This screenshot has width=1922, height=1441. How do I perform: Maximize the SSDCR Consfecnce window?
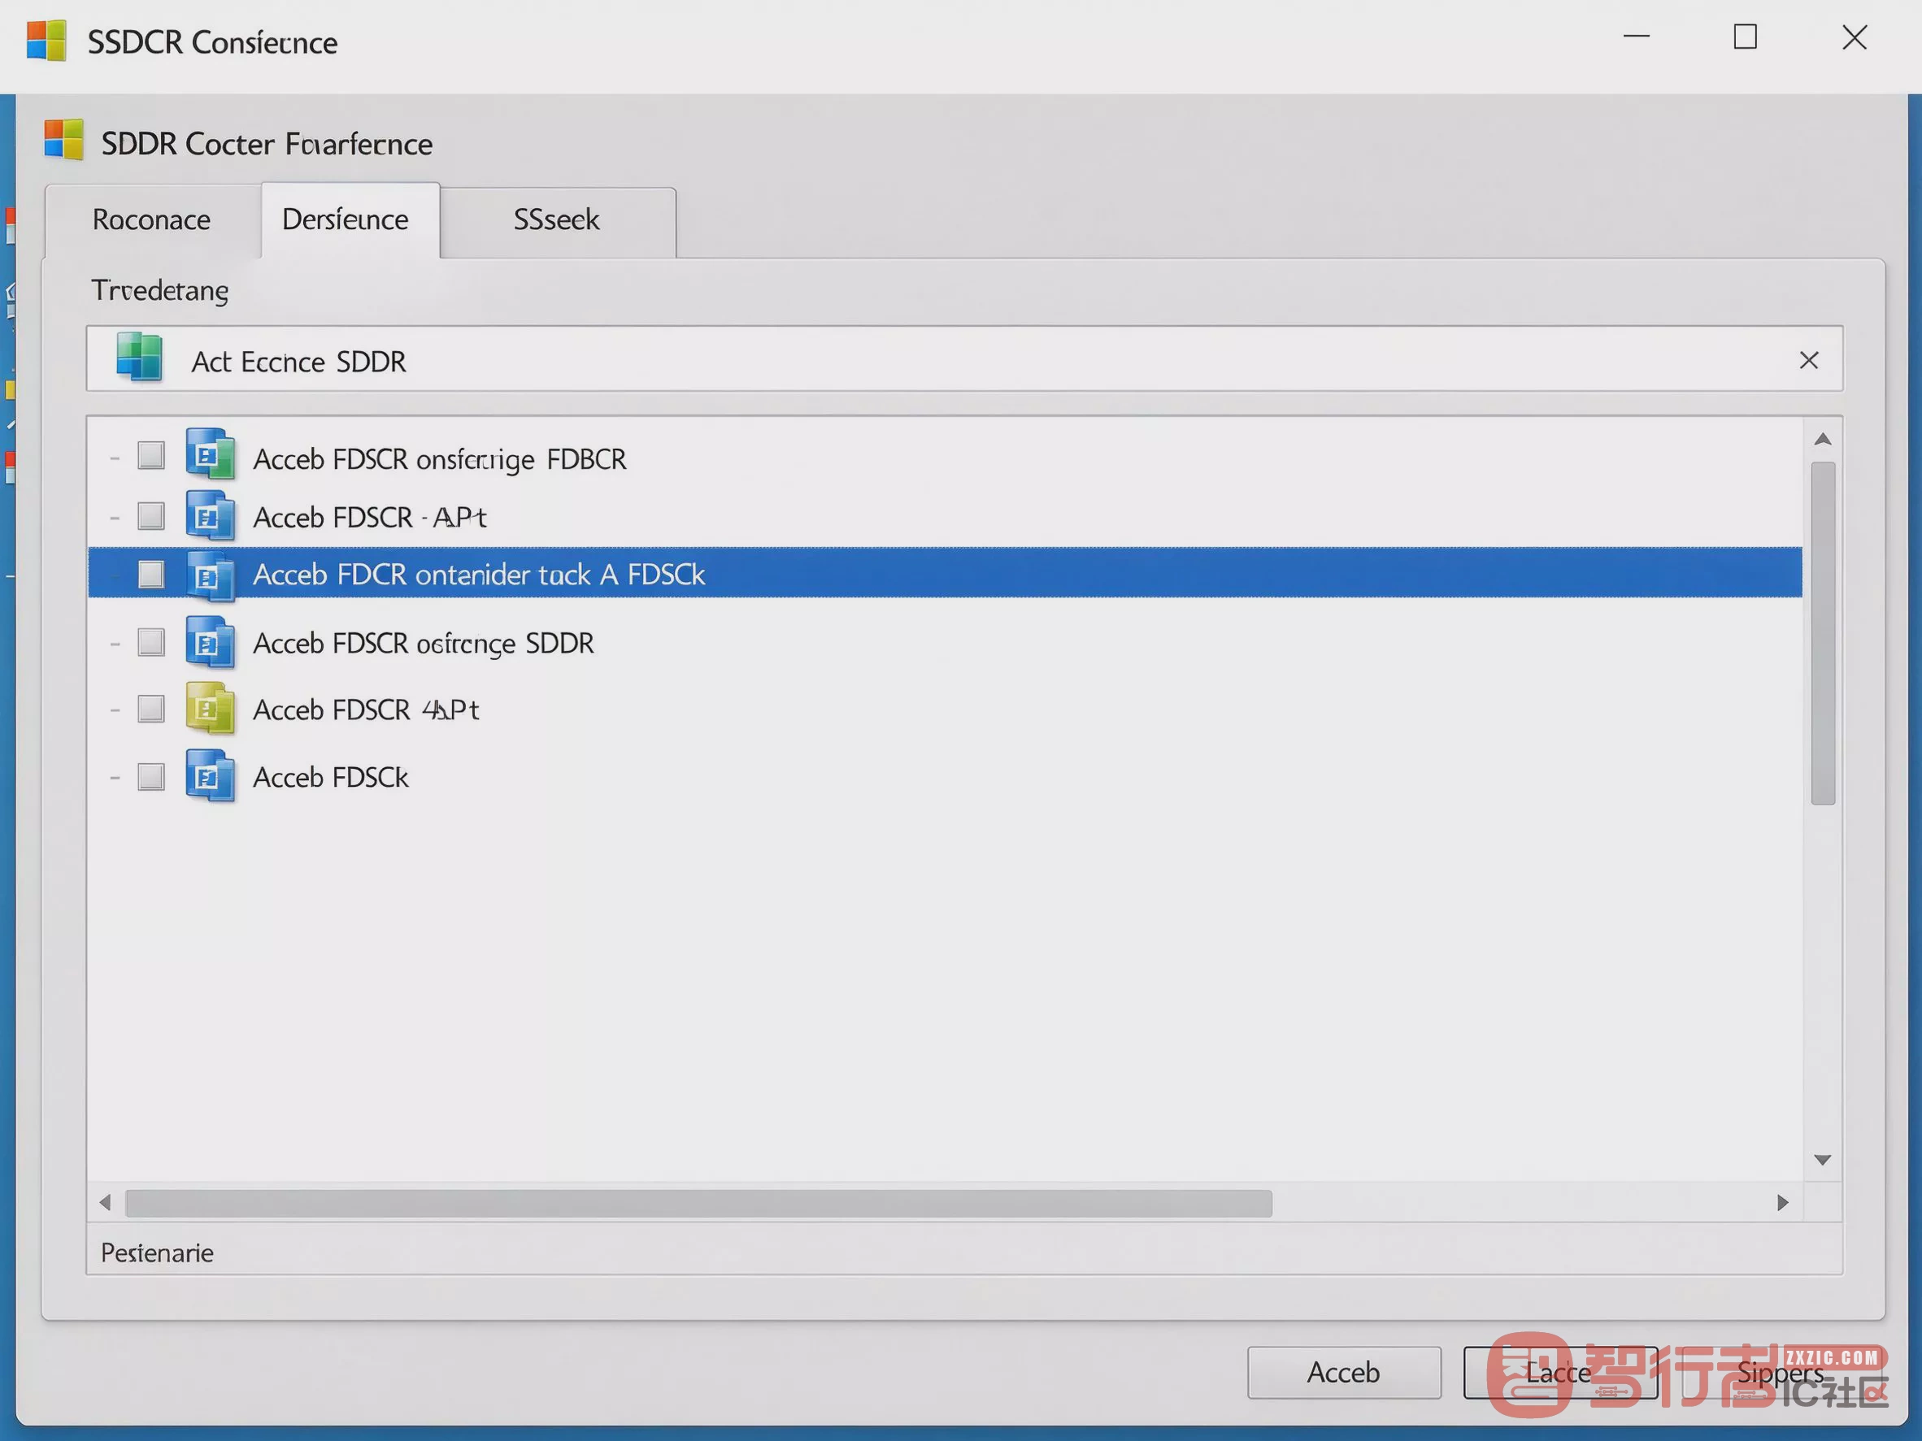[1745, 37]
